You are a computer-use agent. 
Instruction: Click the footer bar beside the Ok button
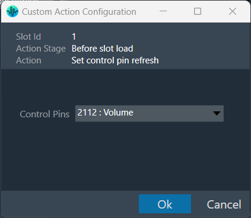click(x=69, y=204)
